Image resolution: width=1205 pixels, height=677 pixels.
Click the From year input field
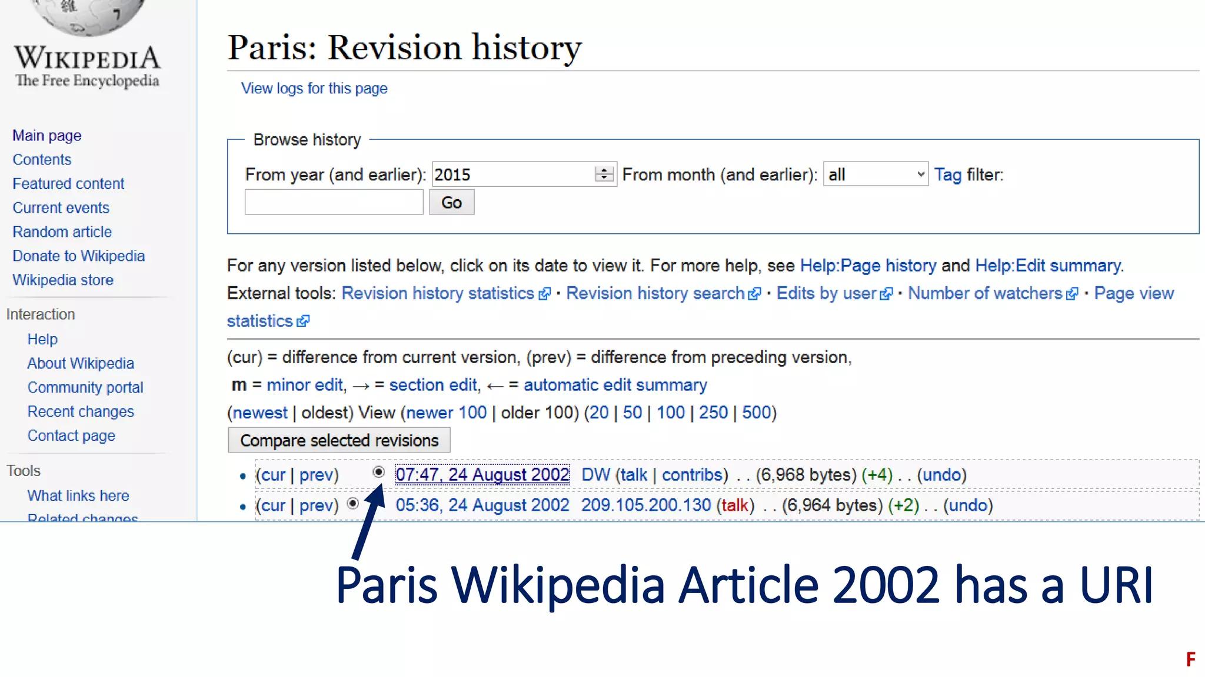512,175
